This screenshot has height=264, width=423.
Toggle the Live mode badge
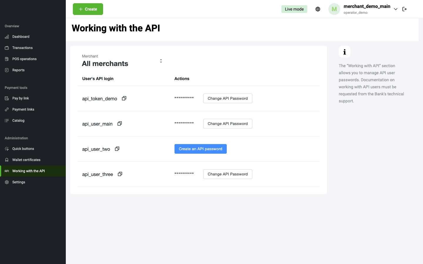[x=294, y=9]
